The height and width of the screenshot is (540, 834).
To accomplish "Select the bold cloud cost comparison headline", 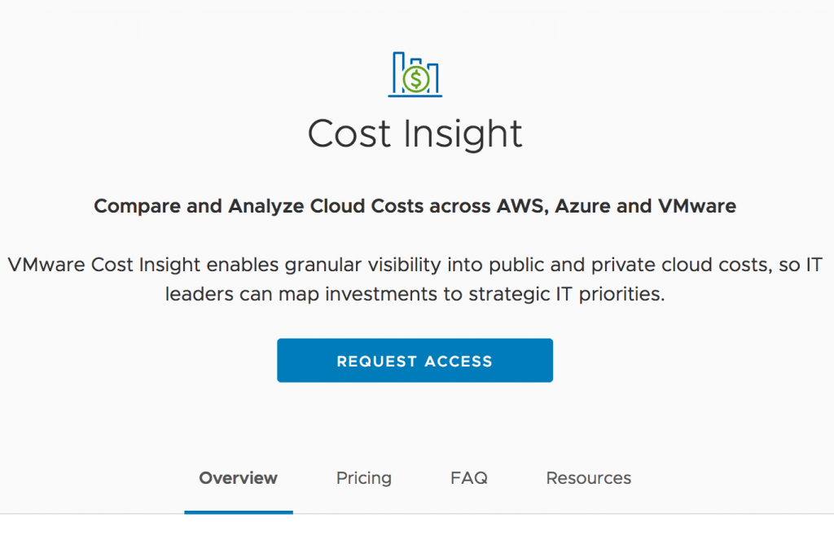I will click(x=415, y=206).
